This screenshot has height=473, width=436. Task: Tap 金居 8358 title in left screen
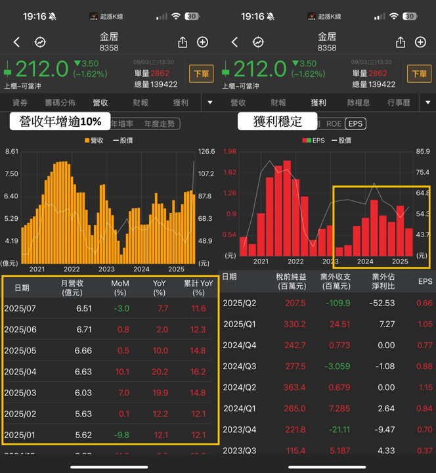point(109,42)
